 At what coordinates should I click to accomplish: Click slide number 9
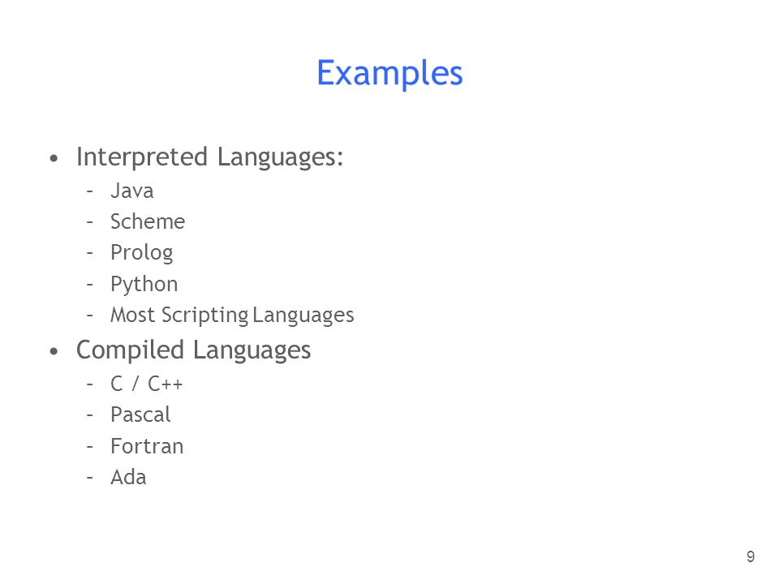[x=750, y=556]
